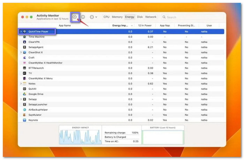
Task: Click the stop process X button
Action: (x=75, y=17)
